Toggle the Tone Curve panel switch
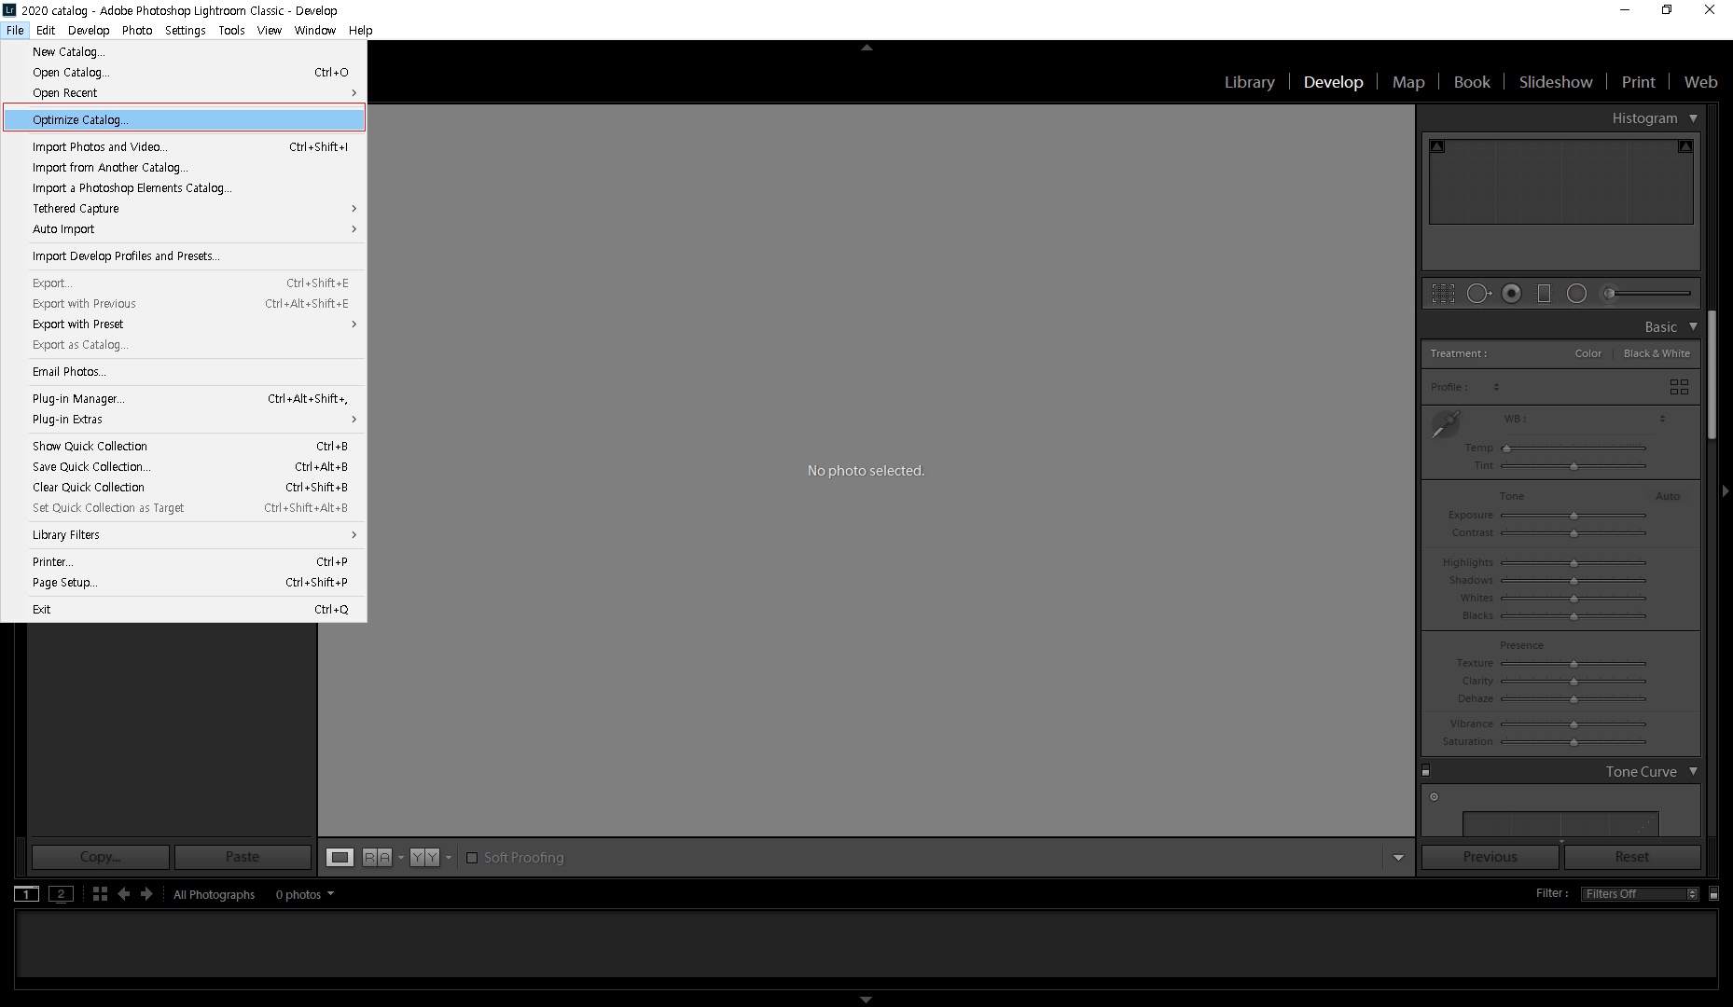 (1425, 771)
